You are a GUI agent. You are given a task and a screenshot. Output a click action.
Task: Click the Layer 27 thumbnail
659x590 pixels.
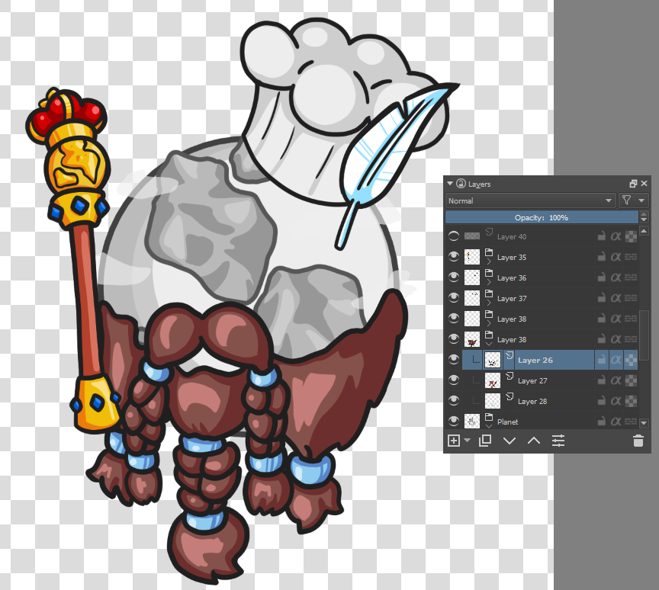pyautogui.click(x=493, y=380)
